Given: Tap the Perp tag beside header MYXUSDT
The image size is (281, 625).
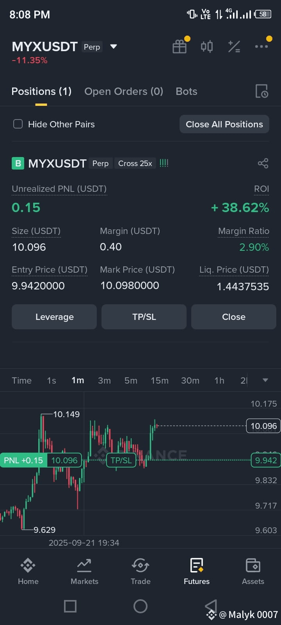Looking at the screenshot, I should [x=92, y=47].
